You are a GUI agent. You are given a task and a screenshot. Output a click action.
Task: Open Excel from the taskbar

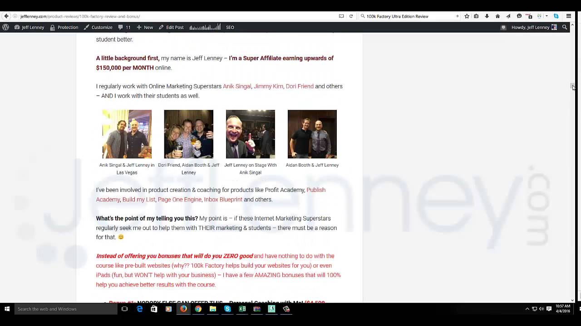[x=242, y=309]
